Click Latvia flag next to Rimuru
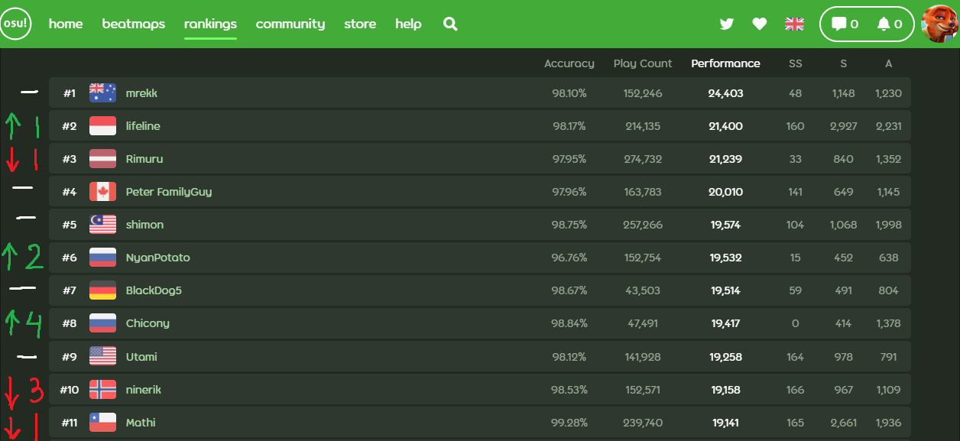This screenshot has width=960, height=441. [102, 159]
